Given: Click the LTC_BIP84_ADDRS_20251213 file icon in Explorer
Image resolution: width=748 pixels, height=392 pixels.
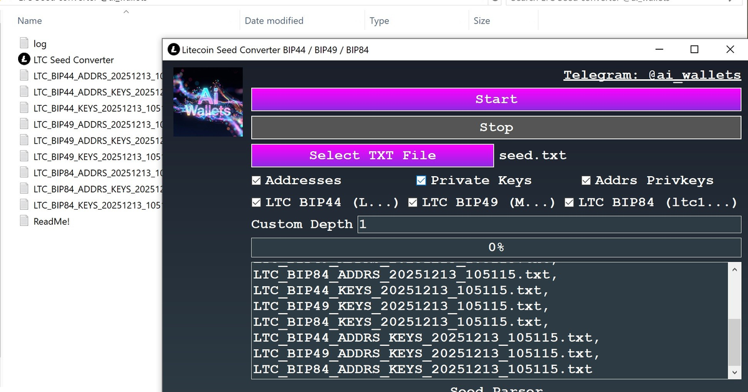Looking at the screenshot, I should point(24,172).
